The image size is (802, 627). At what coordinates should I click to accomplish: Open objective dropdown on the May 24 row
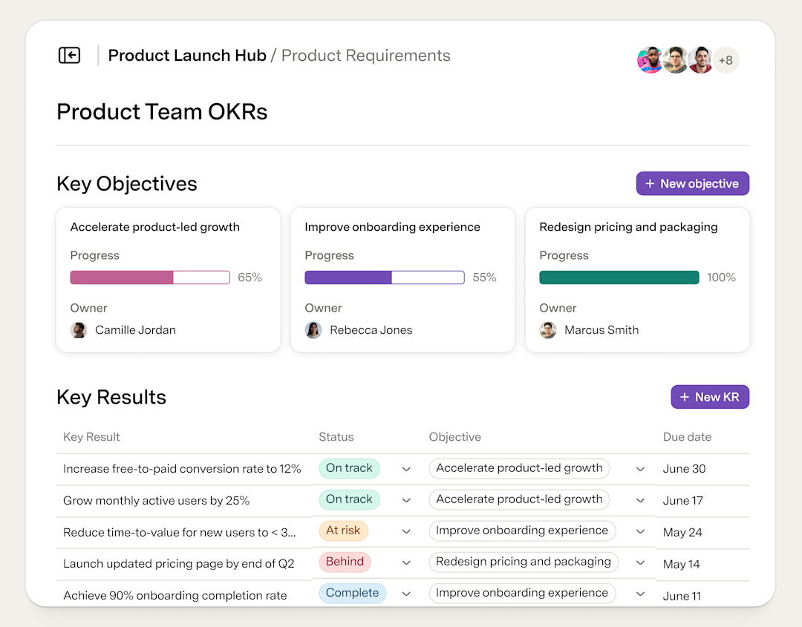coord(640,531)
